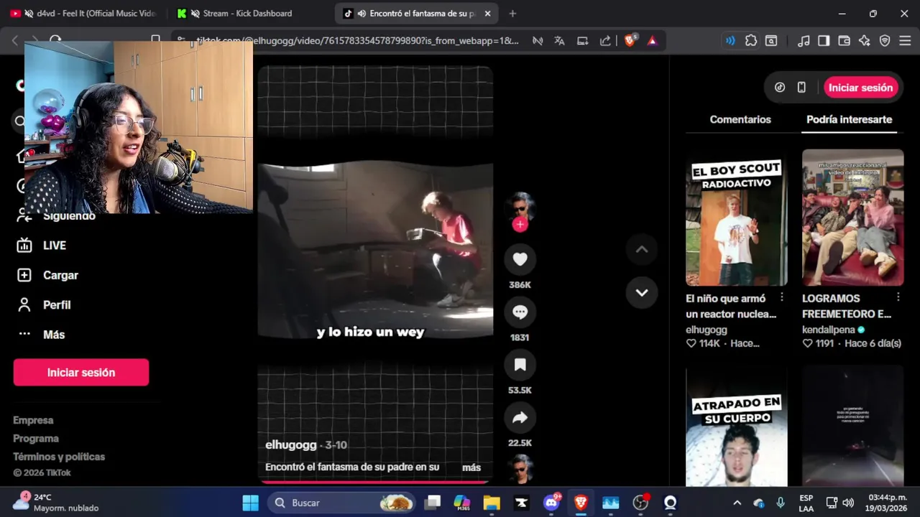Open kendallpena creator link
The width and height of the screenshot is (920, 517).
[x=829, y=330]
